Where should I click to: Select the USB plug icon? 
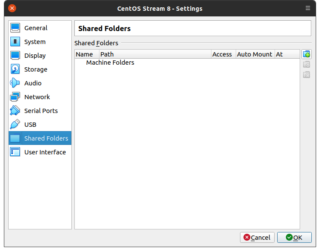pyautogui.click(x=15, y=125)
